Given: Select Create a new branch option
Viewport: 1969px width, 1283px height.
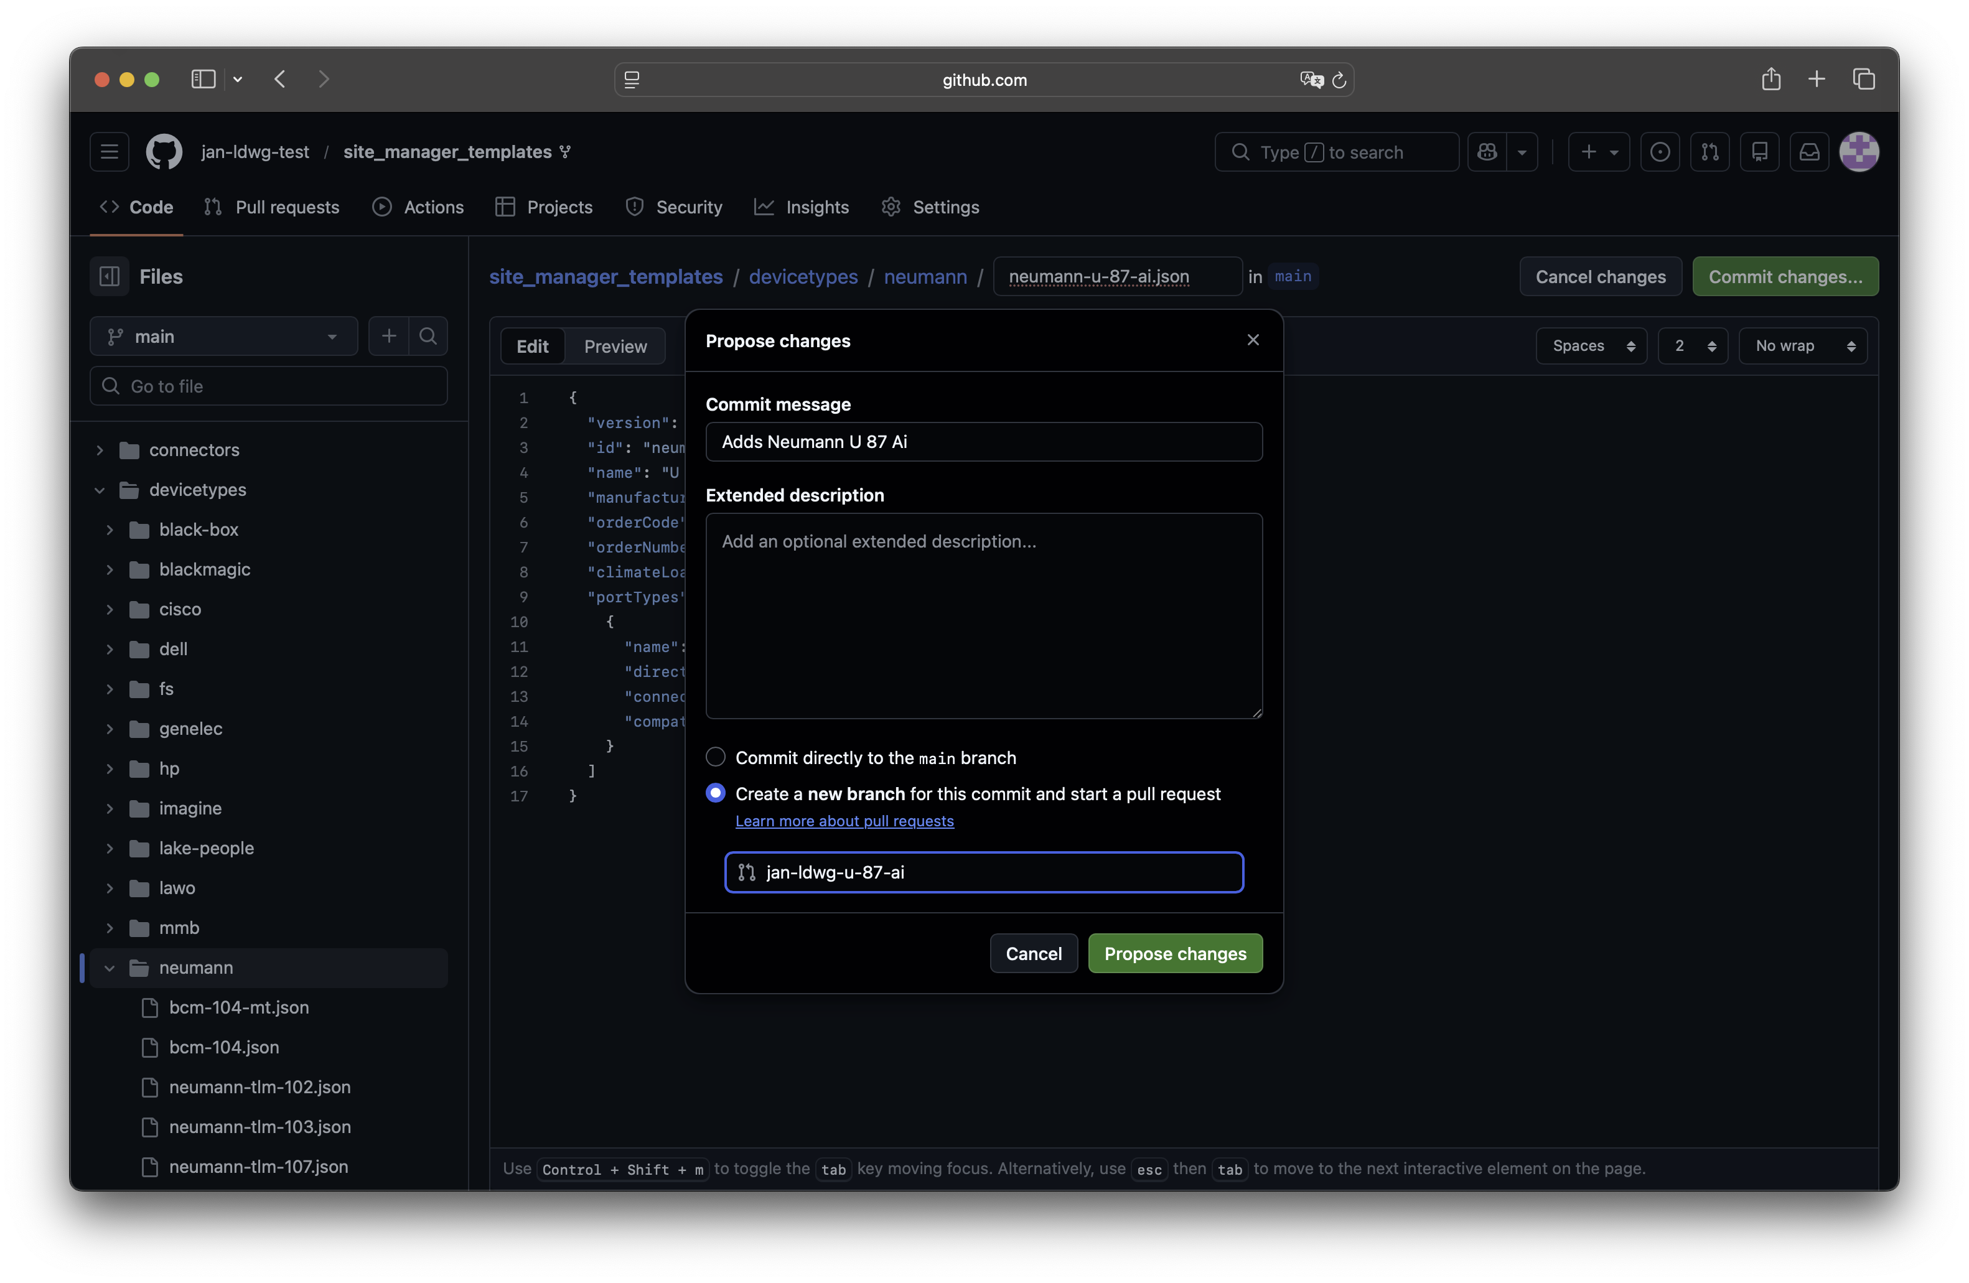Looking at the screenshot, I should [x=716, y=793].
